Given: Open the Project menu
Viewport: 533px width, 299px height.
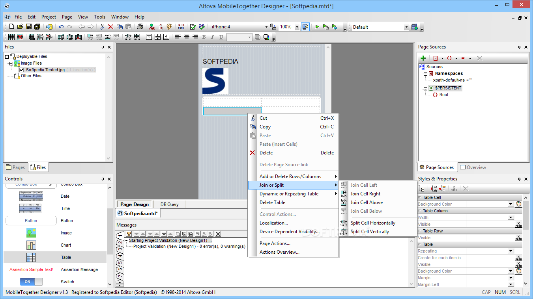Looking at the screenshot, I should click(49, 17).
